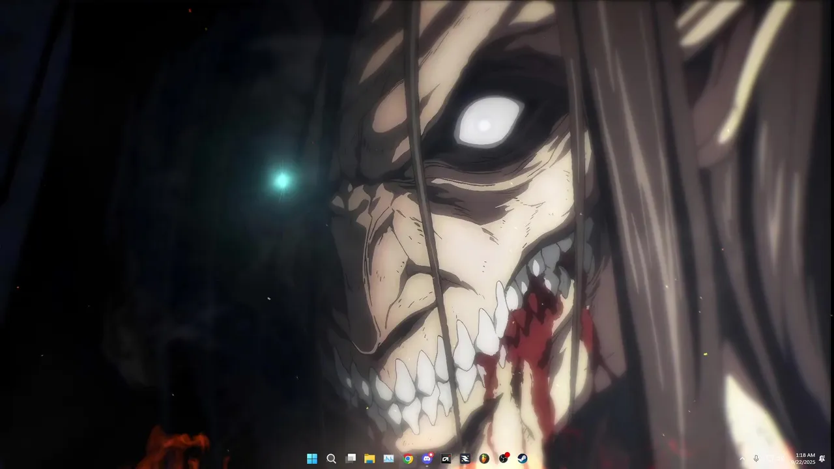The width and height of the screenshot is (834, 469).
Task: Open the black Astro-style logo app
Action: [x=446, y=459]
